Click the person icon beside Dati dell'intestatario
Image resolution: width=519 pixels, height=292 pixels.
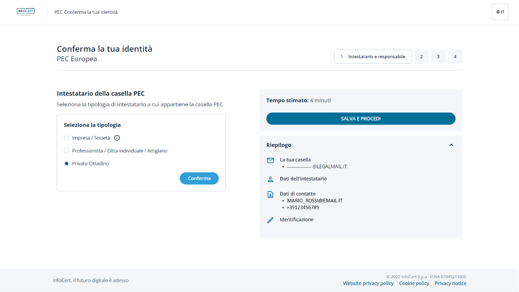[x=270, y=179]
